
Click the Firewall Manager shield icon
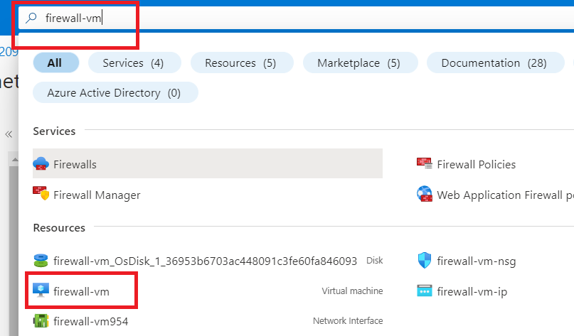point(41,194)
